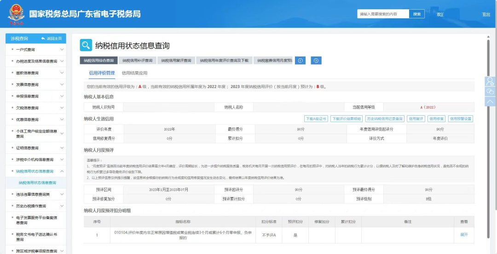Click the 指标名称 column header
This screenshot has width=497, height=254.
point(183,222)
